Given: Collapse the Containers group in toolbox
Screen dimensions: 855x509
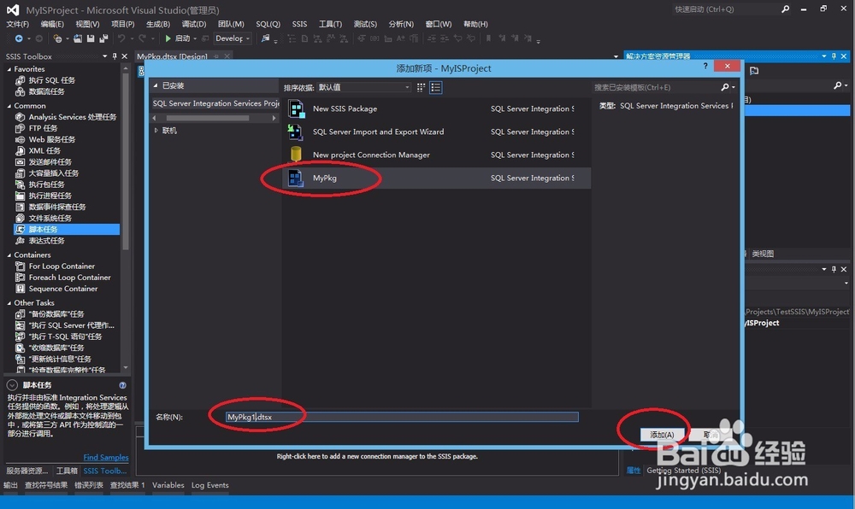Looking at the screenshot, I should click(x=9, y=255).
